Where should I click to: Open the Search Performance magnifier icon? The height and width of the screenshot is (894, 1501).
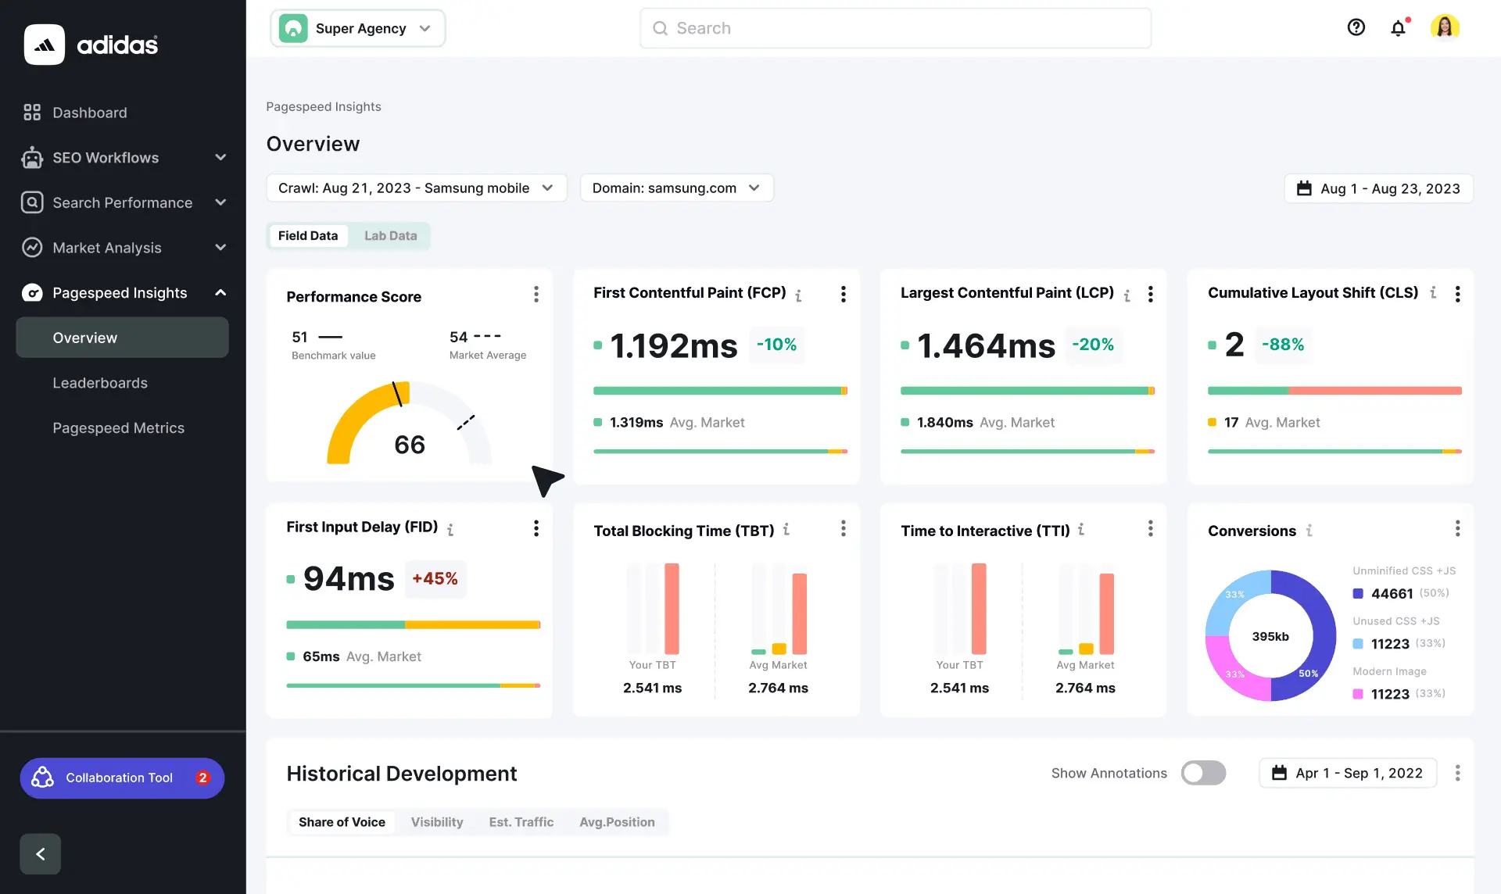click(31, 202)
